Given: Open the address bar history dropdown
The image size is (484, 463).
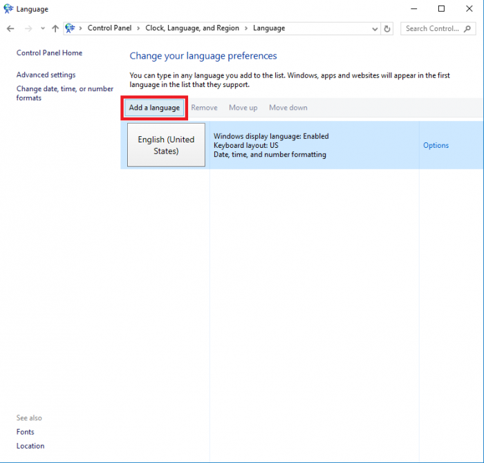Looking at the screenshot, I should tap(375, 29).
